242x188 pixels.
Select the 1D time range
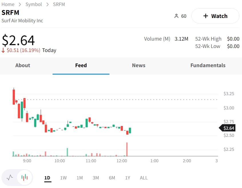47,178
